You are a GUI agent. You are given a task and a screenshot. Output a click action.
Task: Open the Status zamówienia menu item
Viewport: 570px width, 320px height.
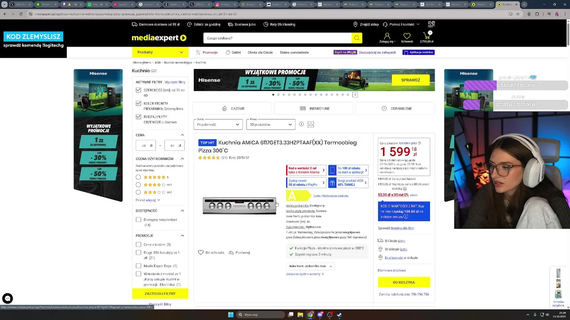[294, 52]
